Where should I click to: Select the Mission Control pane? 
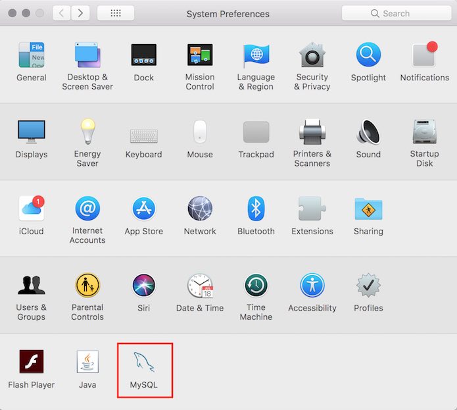click(200, 56)
